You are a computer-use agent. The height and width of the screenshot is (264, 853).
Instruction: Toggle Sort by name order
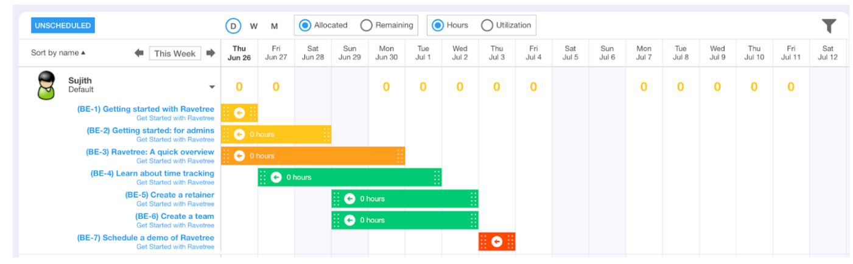58,53
